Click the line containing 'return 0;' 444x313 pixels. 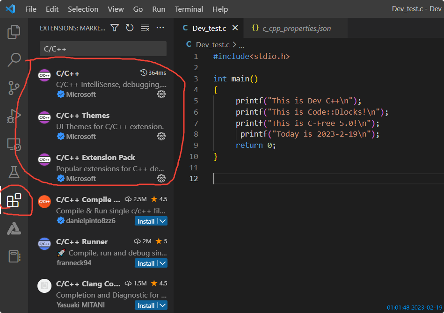pyautogui.click(x=256, y=146)
